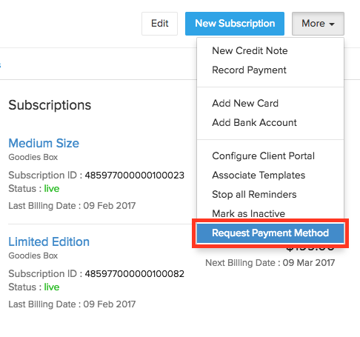Click the Edit button
The image size is (360, 337).
159,24
